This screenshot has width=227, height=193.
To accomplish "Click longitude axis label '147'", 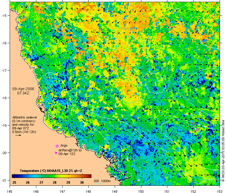I will 62,191.
